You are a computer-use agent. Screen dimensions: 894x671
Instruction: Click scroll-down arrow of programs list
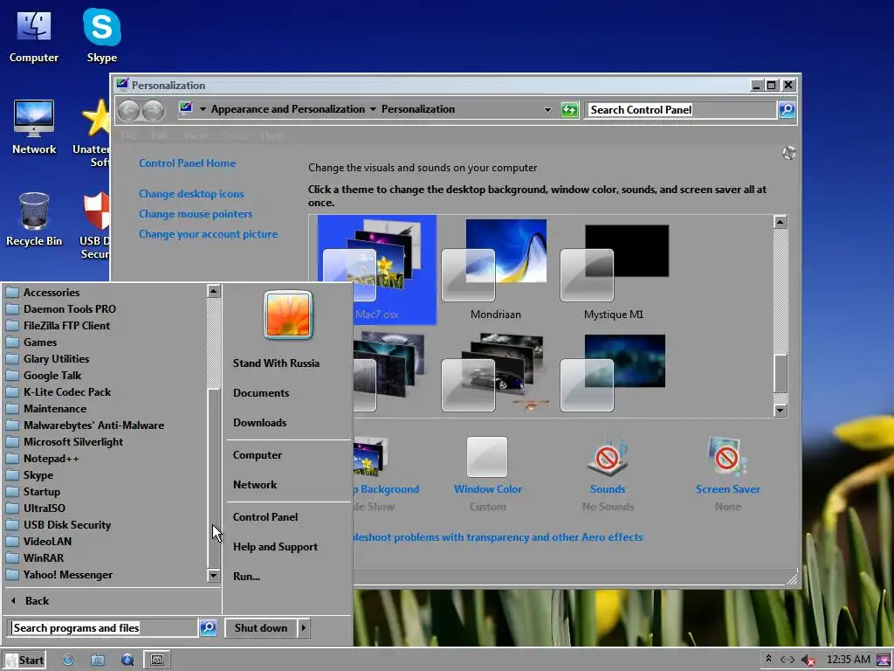click(213, 575)
